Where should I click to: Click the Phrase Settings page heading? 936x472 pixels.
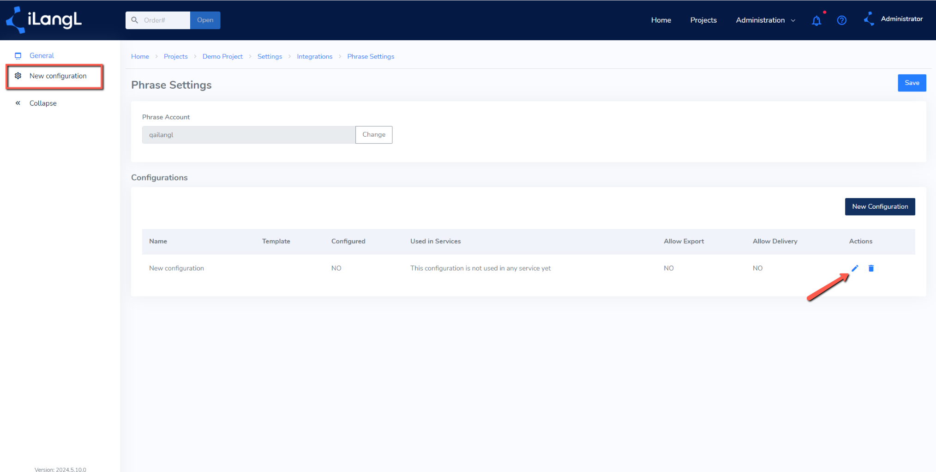171,85
